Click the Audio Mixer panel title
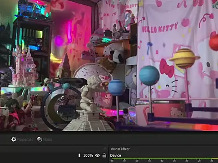218x163 pixels. tap(120, 149)
